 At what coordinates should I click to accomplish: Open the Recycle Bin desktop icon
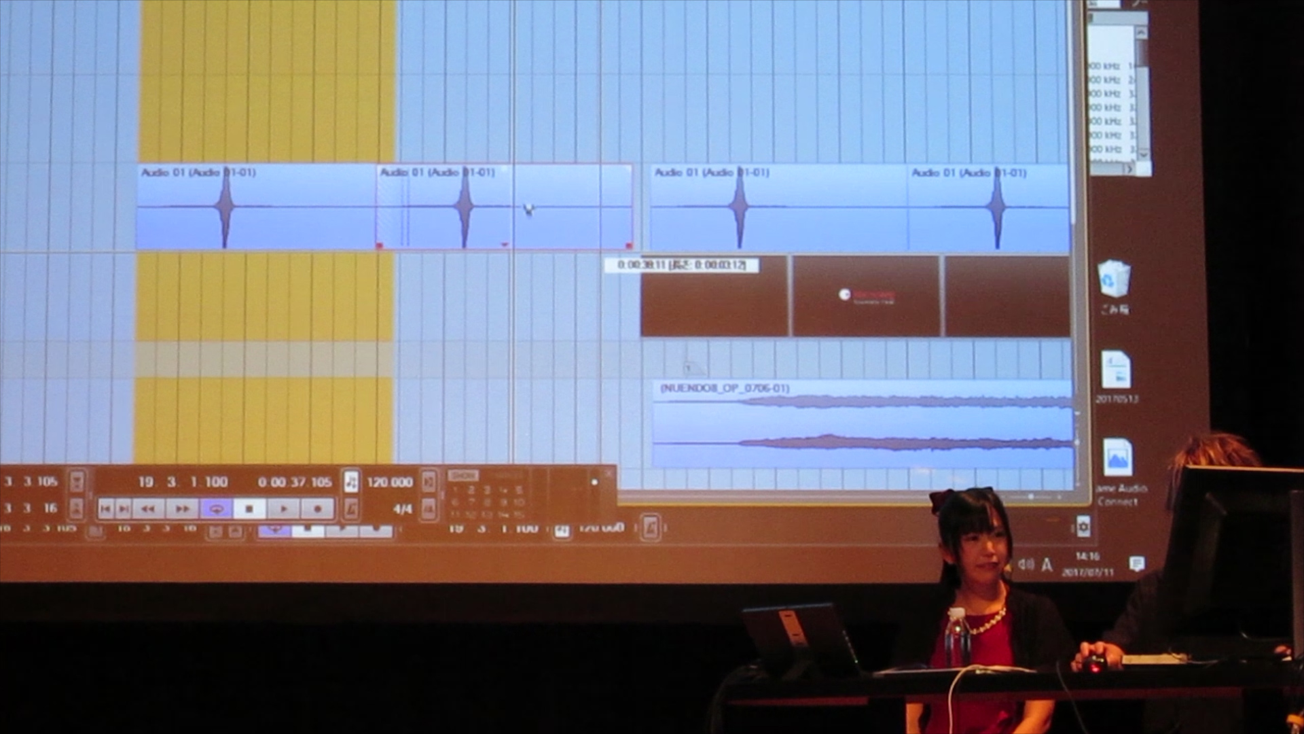[x=1114, y=279]
